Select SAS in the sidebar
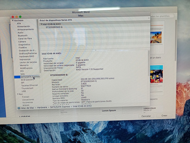Image resolution: width=190 pixels, height=143 pixels. click(x=22, y=74)
